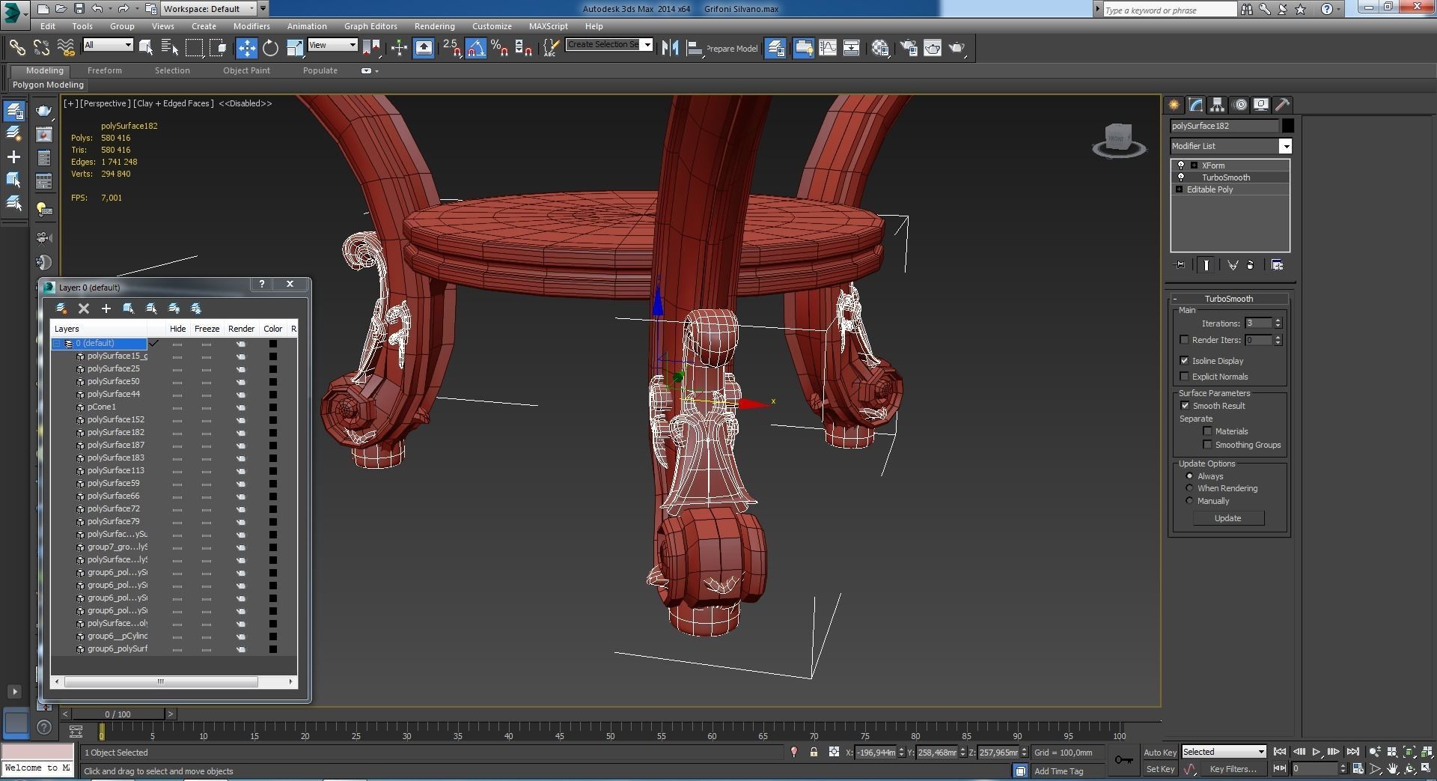The height and width of the screenshot is (781, 1437).
Task: Uncheck the Isoline Display checkbox
Action: (x=1184, y=360)
